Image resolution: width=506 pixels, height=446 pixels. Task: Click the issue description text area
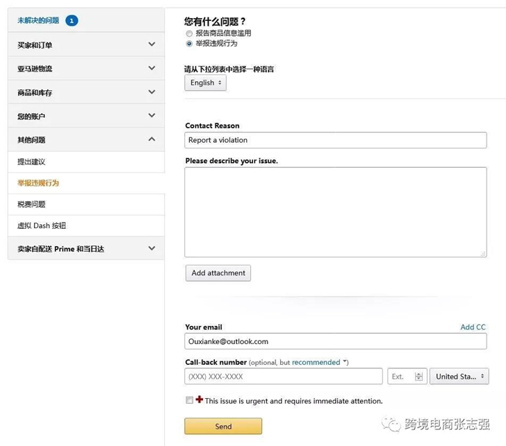coord(335,212)
